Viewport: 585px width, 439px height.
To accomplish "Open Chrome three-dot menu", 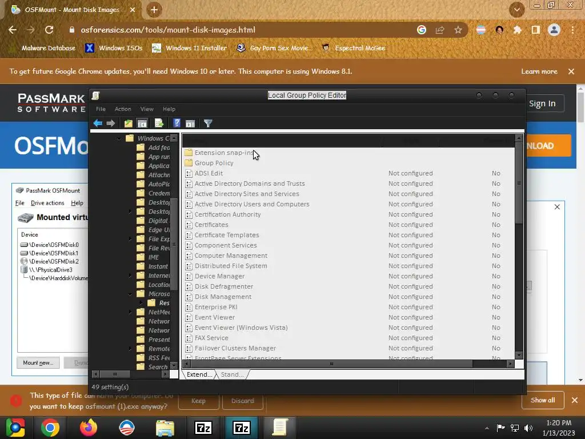I will [572, 30].
